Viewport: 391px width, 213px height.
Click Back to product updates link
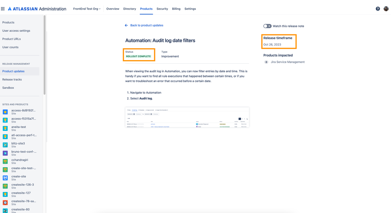tap(147, 25)
